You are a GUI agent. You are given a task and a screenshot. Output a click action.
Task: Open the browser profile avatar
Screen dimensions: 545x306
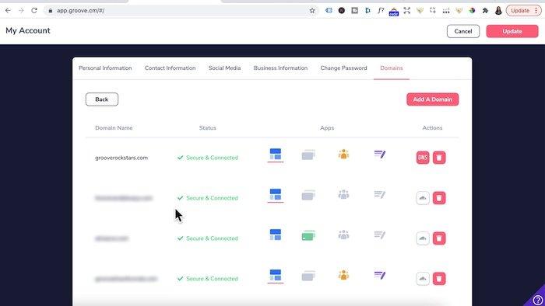pyautogui.click(x=498, y=10)
